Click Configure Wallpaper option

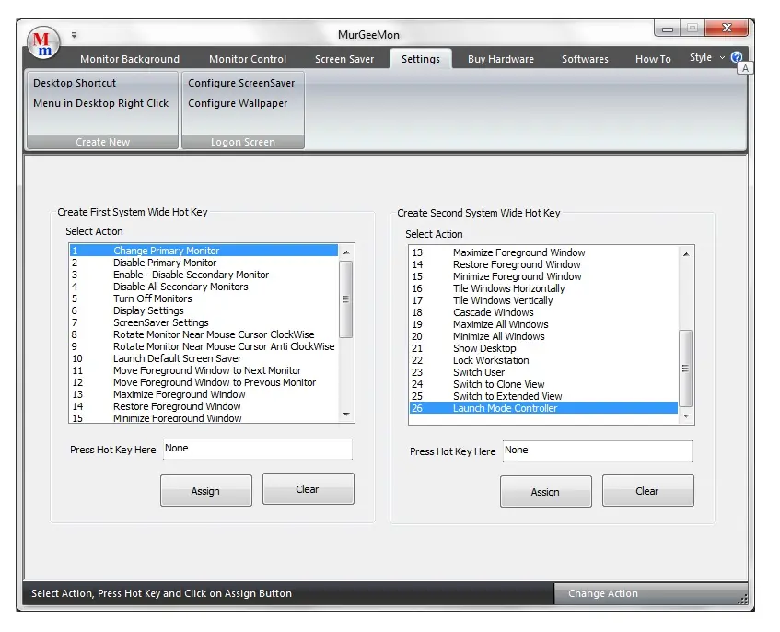coord(238,103)
